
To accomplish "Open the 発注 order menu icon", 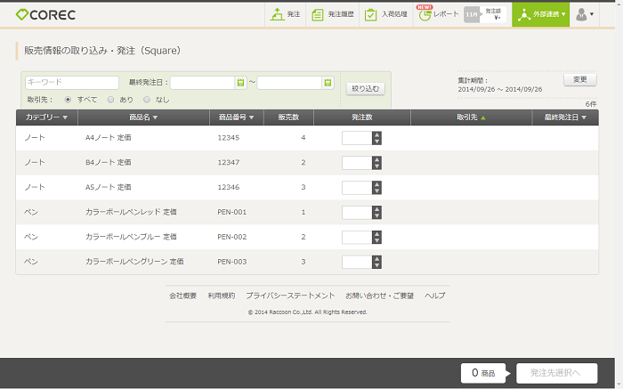I will pyautogui.click(x=286, y=14).
